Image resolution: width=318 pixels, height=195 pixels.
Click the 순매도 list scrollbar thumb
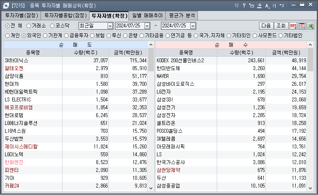(x=151, y=60)
